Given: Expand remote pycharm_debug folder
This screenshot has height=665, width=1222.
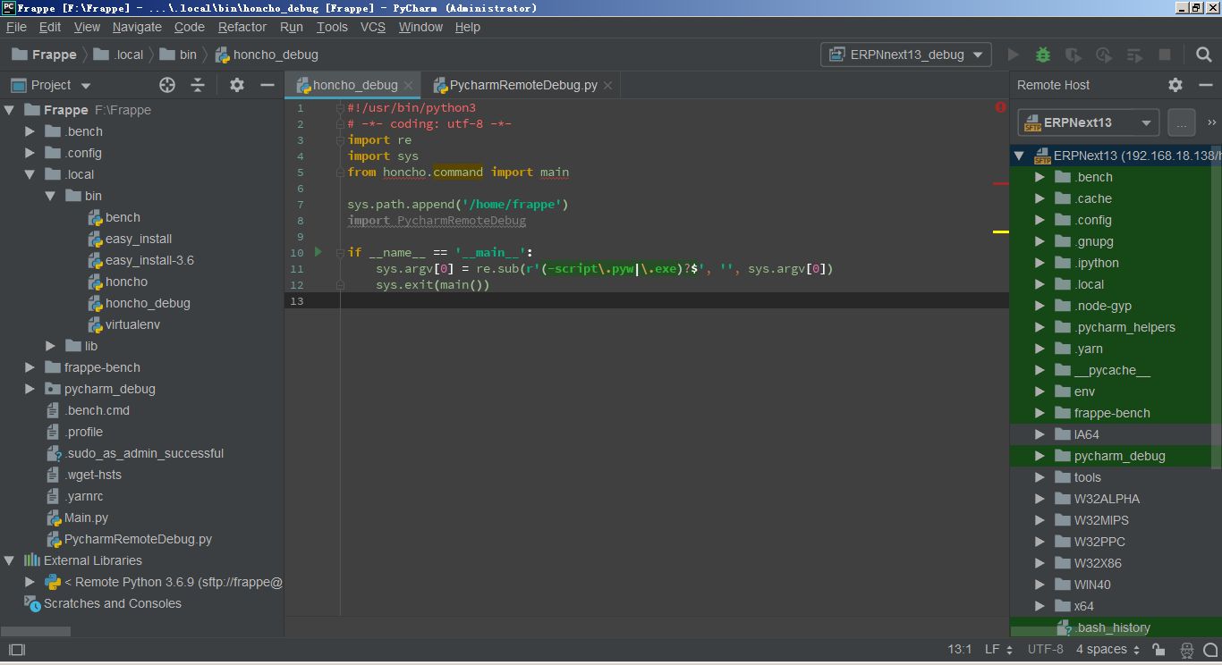Looking at the screenshot, I should point(1040,456).
